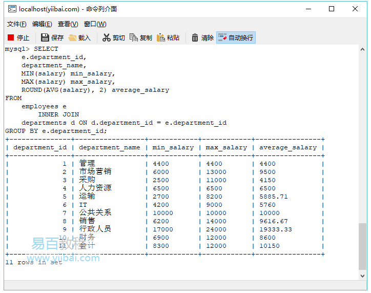This screenshot has height=293, width=371.
Task: Open the 文件 menu
Action: 16,24
